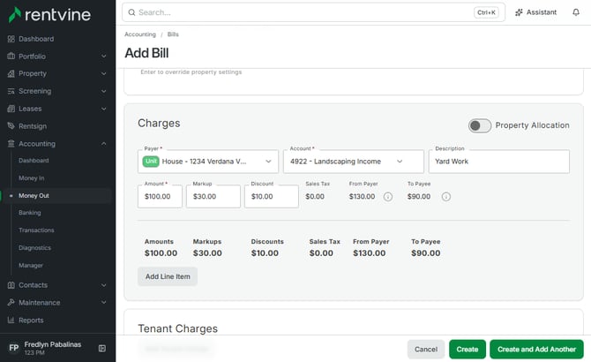The width and height of the screenshot is (591, 362).
Task: Open the Assistant sparkle icon
Action: tap(519, 12)
